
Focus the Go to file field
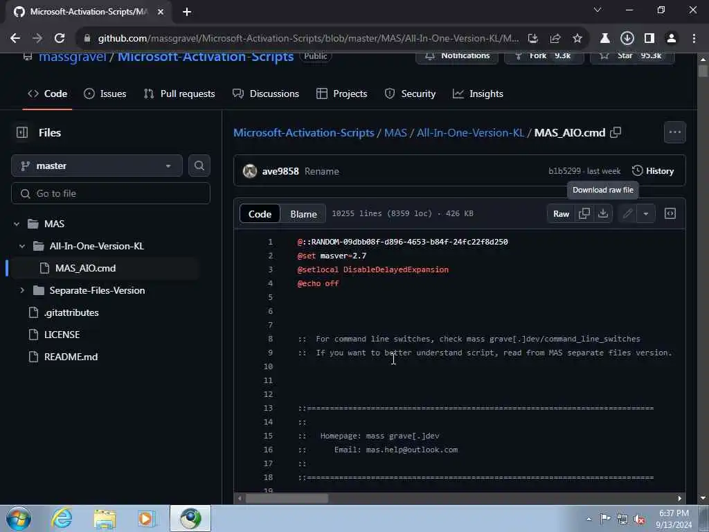[111, 193]
